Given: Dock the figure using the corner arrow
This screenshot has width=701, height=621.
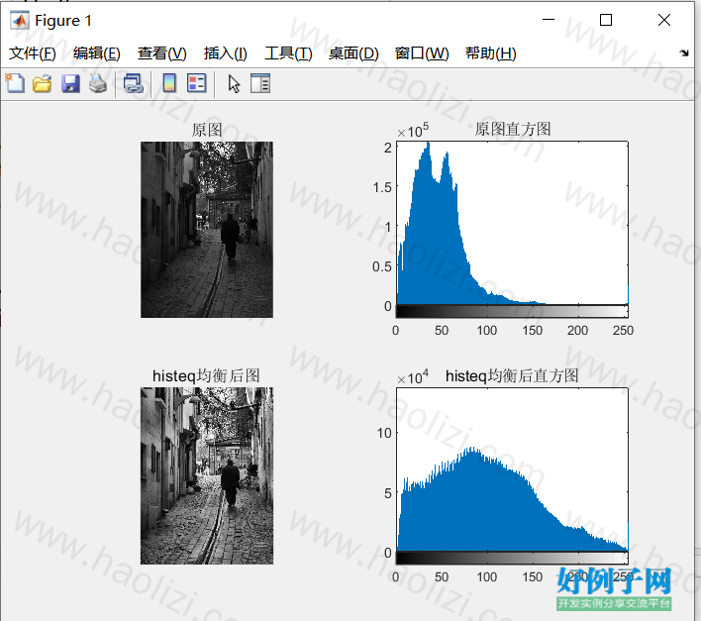Looking at the screenshot, I should click(x=684, y=53).
